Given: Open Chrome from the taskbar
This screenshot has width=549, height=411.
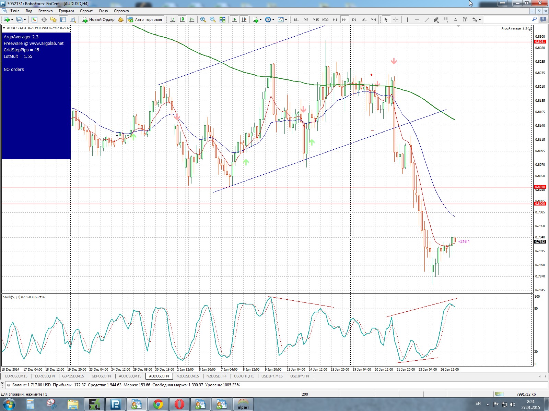Looking at the screenshot, I should pos(158,404).
